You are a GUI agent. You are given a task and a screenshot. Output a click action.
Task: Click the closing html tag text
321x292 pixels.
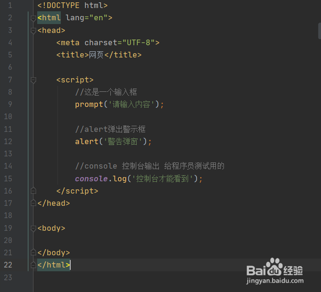(x=54, y=265)
